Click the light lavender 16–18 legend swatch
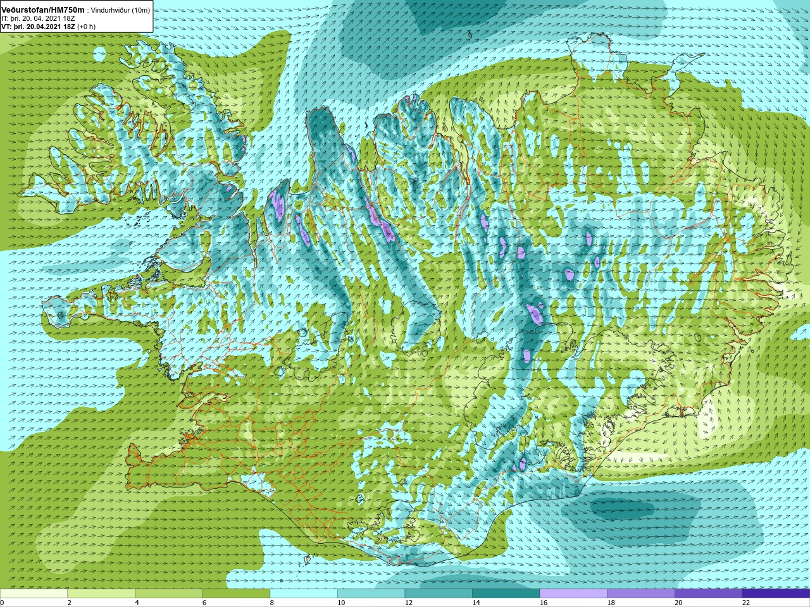This screenshot has height=607, width=810. click(x=573, y=594)
